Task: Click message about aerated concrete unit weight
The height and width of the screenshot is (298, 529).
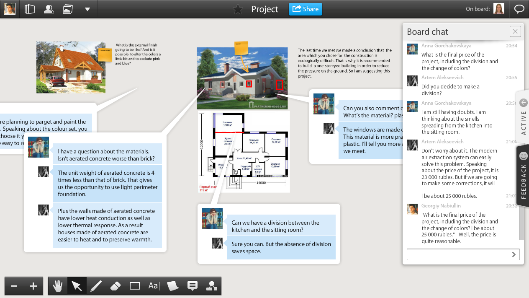Action: click(x=107, y=184)
